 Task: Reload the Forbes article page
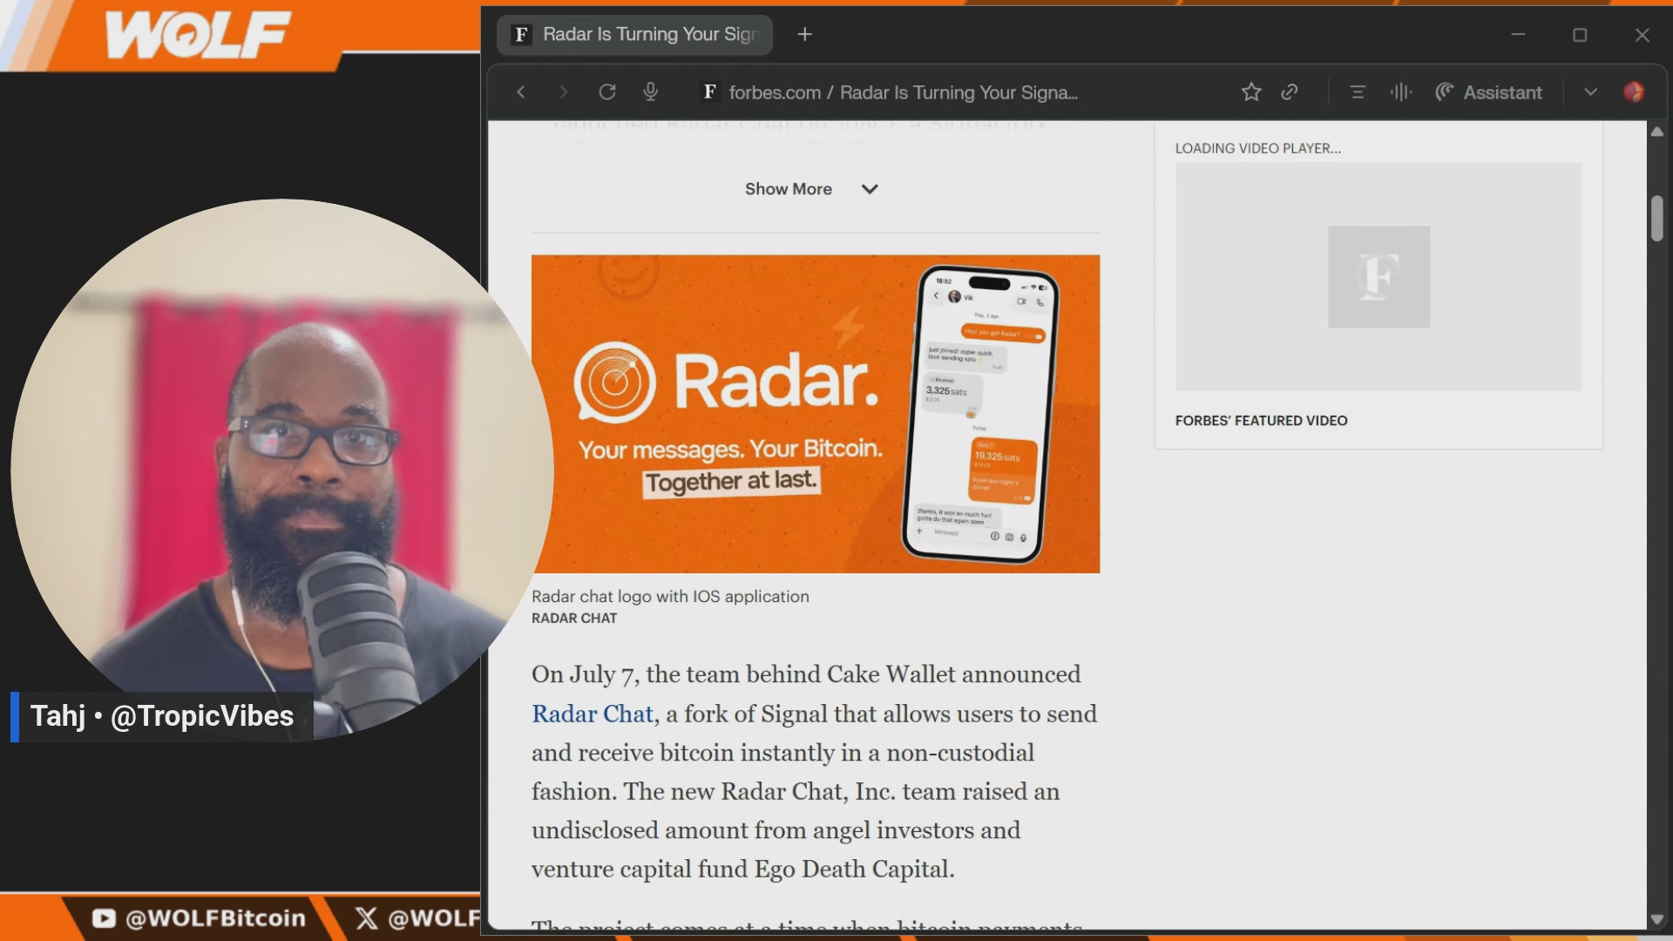tap(607, 92)
